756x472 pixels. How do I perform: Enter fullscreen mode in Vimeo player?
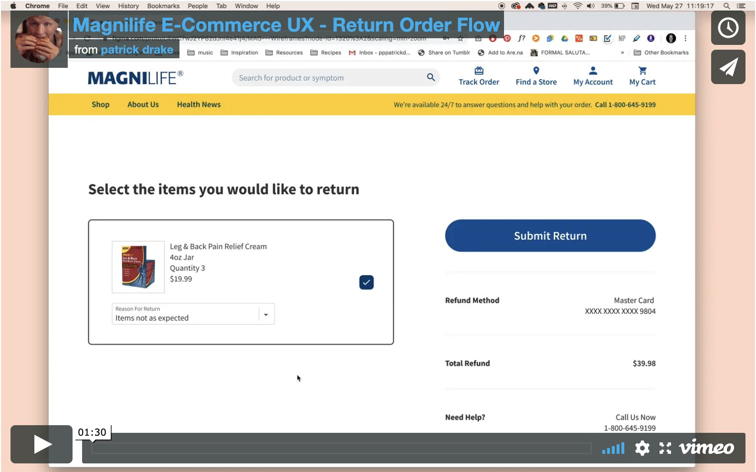(x=665, y=448)
